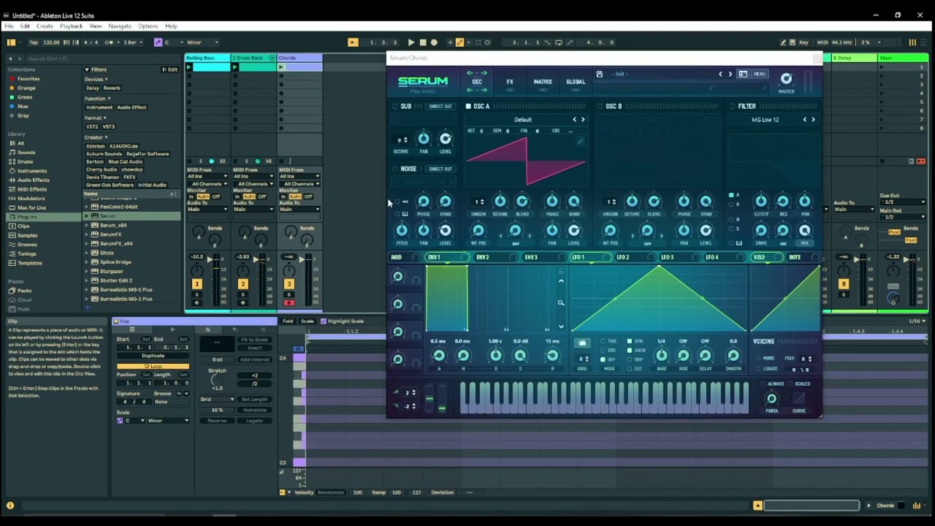Click the browser filters Edit button
The image size is (935, 526).
[x=170, y=69]
